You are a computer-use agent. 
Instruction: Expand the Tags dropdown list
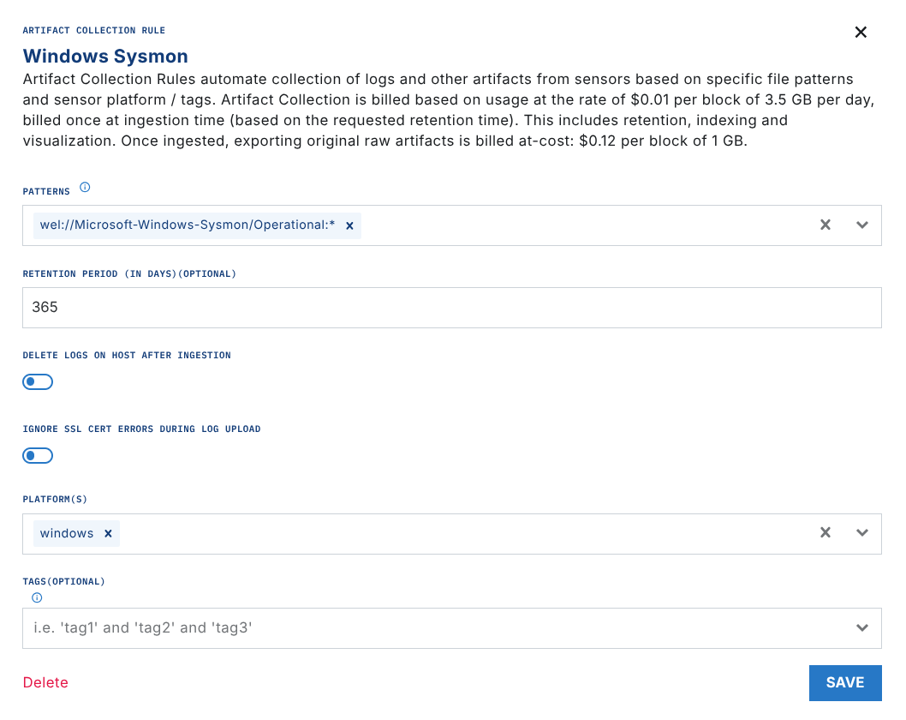[862, 628]
